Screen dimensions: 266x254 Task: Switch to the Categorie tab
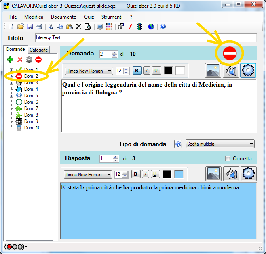click(x=39, y=50)
